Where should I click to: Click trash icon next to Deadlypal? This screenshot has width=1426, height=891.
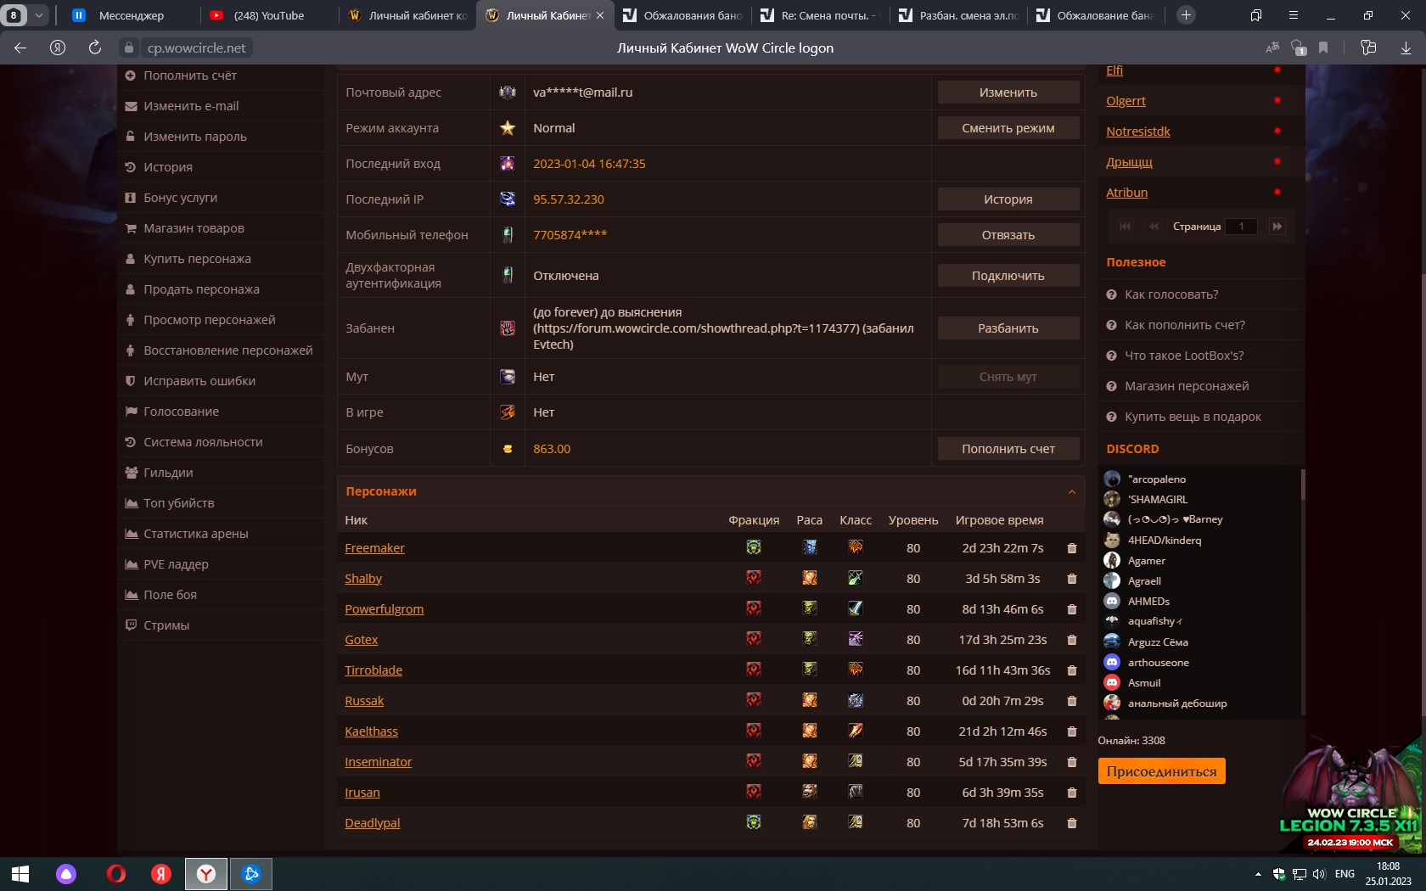pyautogui.click(x=1071, y=823)
